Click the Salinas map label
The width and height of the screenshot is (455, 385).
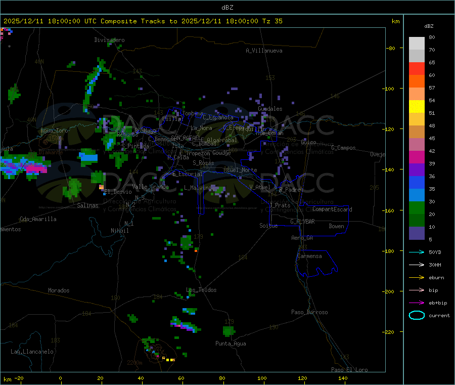tap(87, 205)
